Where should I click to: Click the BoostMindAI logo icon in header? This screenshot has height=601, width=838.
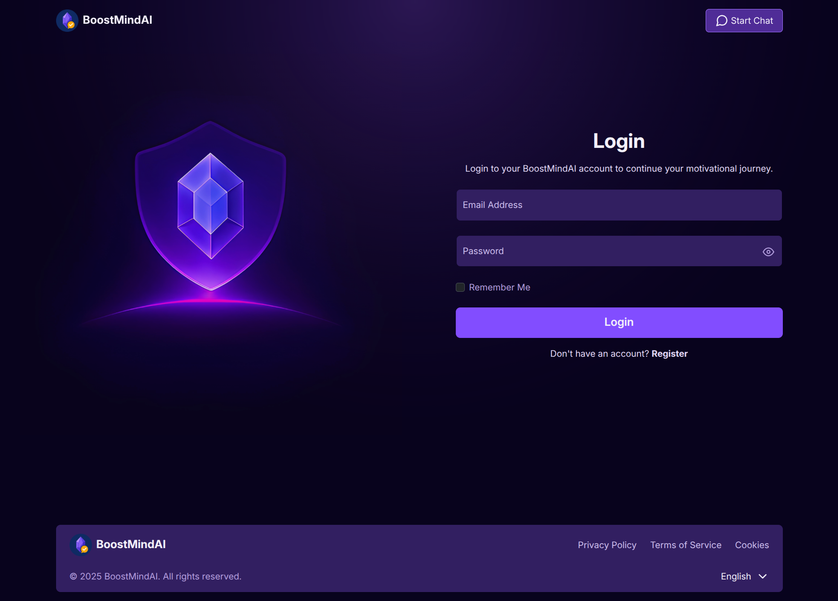tap(67, 21)
